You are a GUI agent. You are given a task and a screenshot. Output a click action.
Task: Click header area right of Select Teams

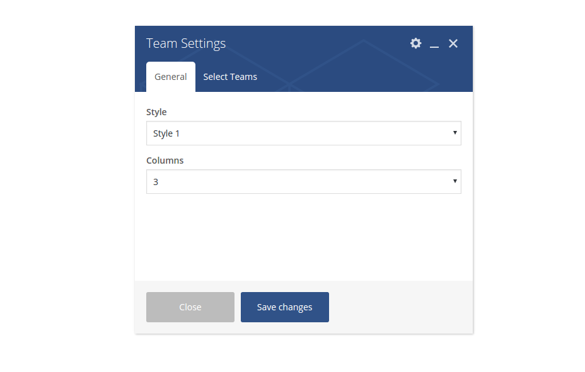point(366,77)
